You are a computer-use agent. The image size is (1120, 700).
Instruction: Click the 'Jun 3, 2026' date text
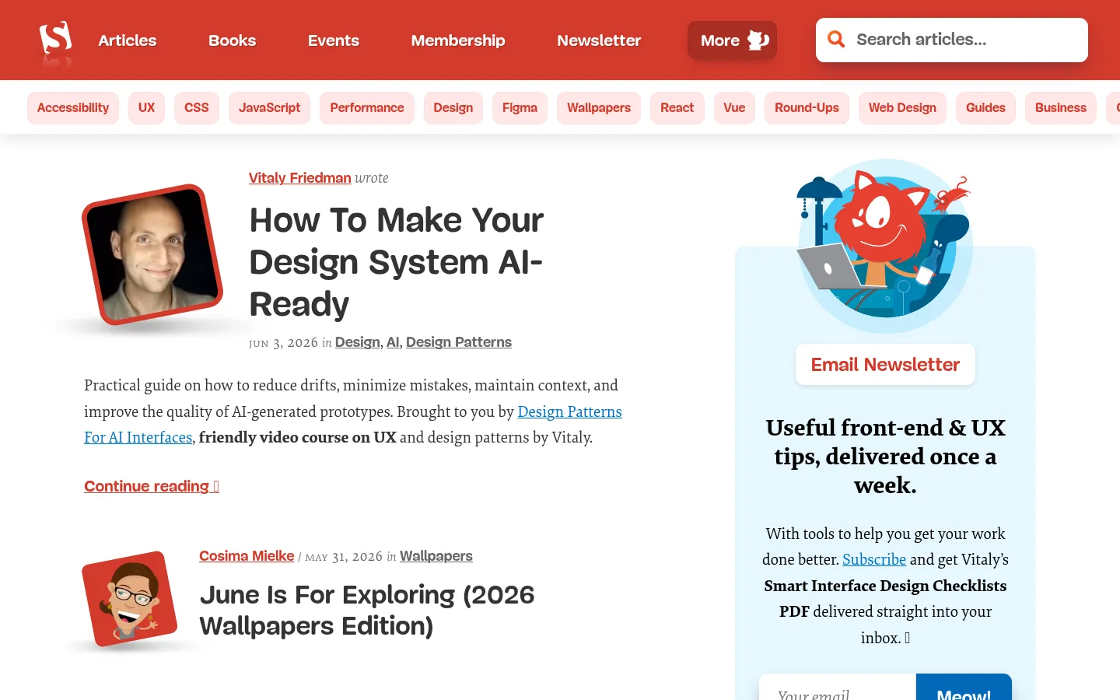click(x=283, y=342)
